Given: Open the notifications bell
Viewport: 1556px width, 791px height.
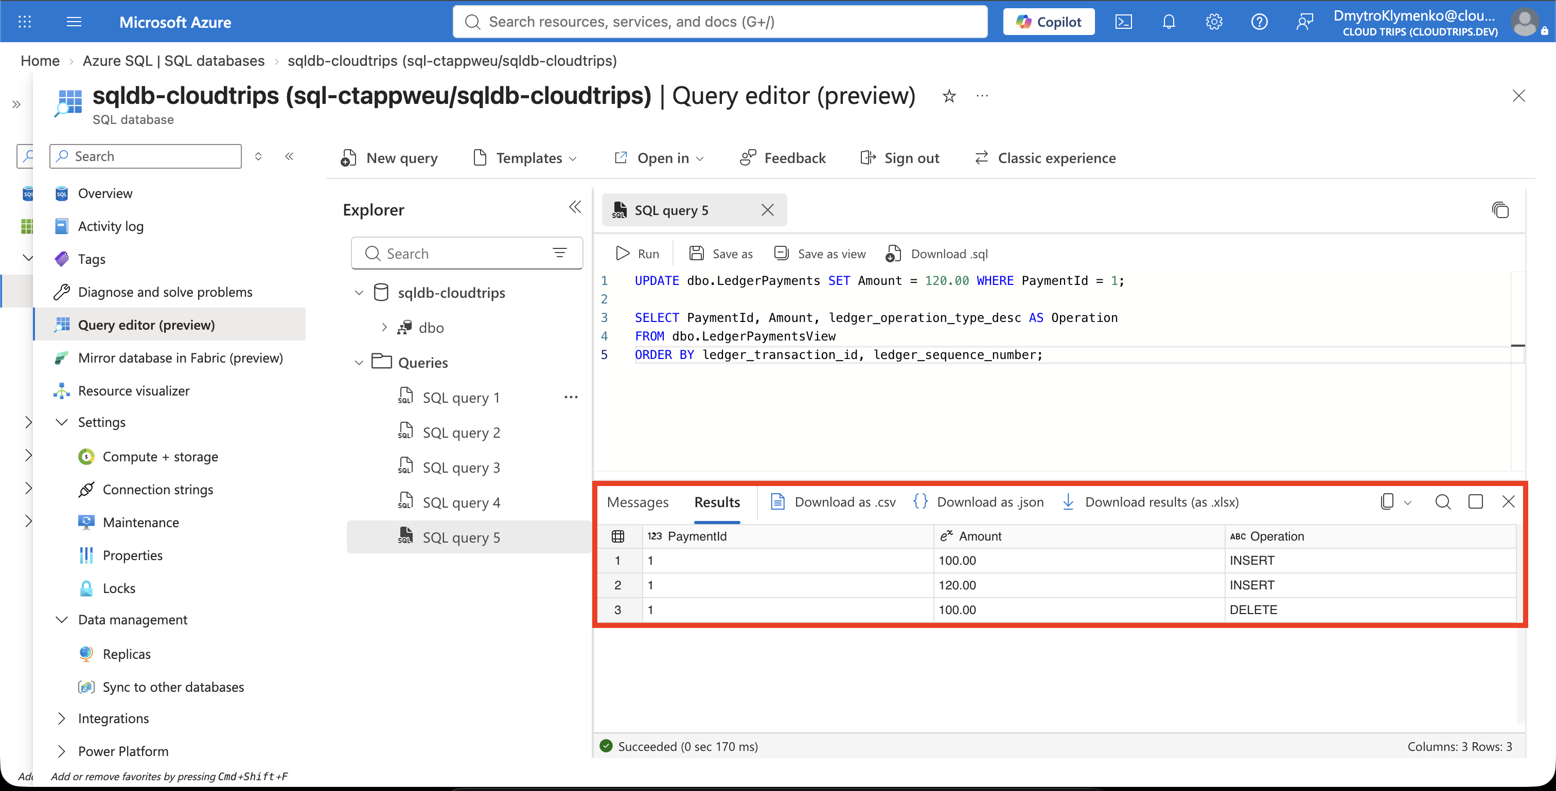Looking at the screenshot, I should point(1169,22).
